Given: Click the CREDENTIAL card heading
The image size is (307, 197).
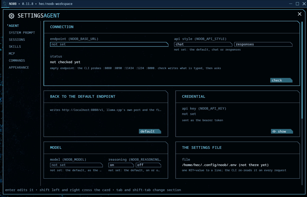Looking at the screenshot, I should click(x=193, y=97).
